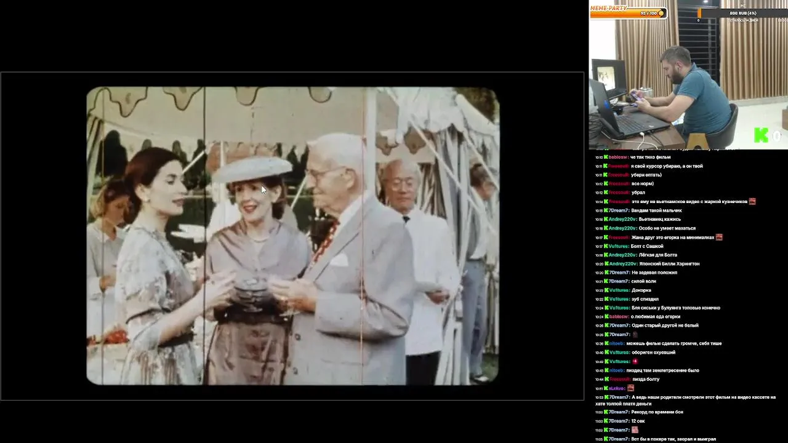788x443 pixels.
Task: Click 7Dream7's emote at 11:02
Action: pyautogui.click(x=635, y=430)
